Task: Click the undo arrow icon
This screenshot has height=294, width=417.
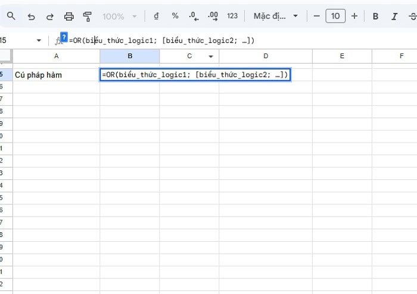Action: coord(31,16)
